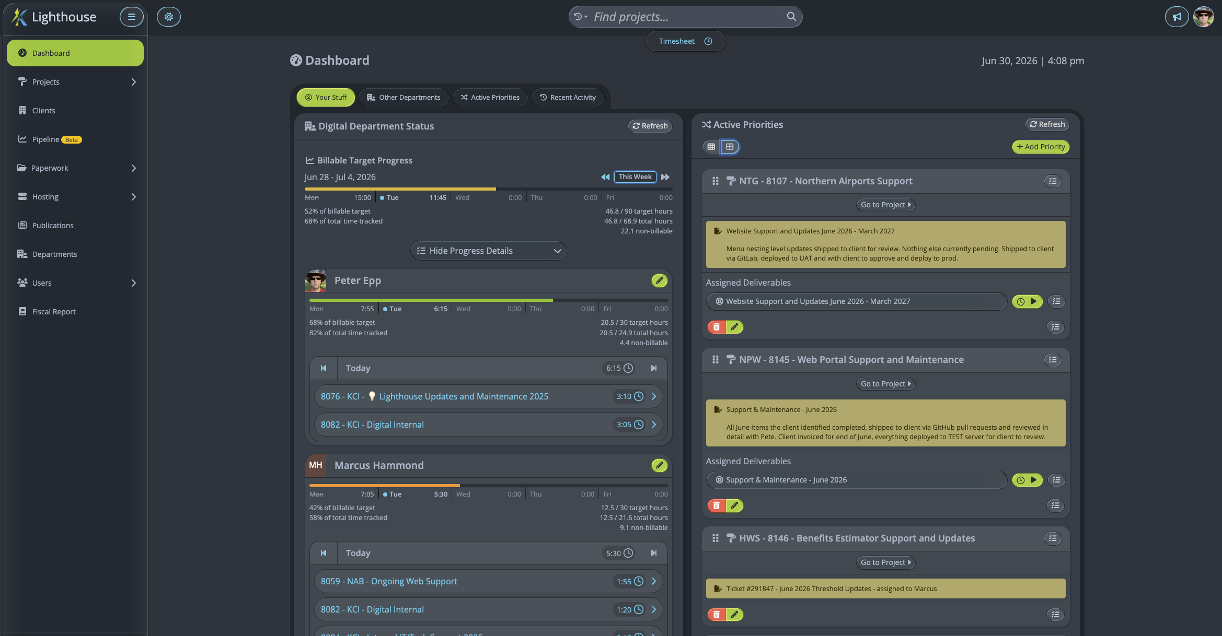Expand the Projects submenu chevron
Image resolution: width=1222 pixels, height=636 pixels.
tap(133, 82)
